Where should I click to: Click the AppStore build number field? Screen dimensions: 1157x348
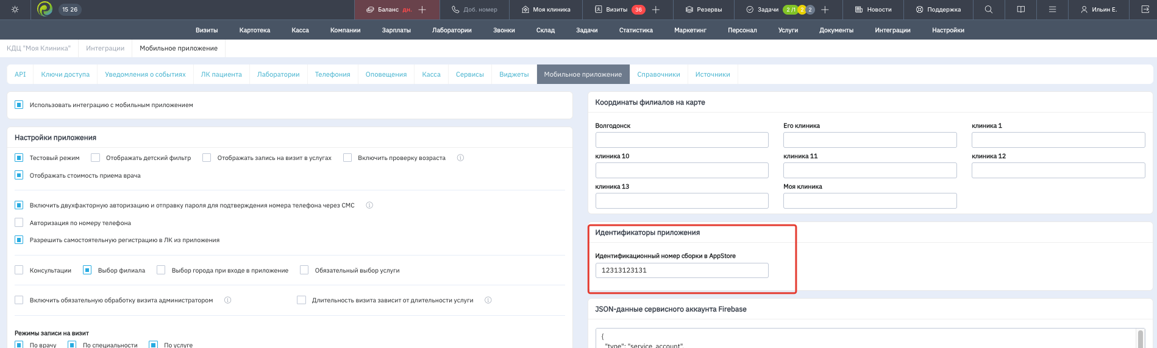point(682,270)
